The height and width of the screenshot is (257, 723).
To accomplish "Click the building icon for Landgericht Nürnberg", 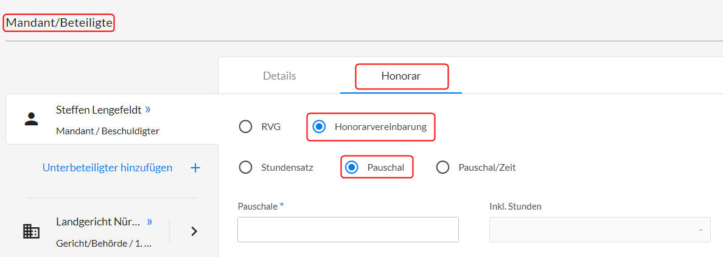I will [x=31, y=231].
